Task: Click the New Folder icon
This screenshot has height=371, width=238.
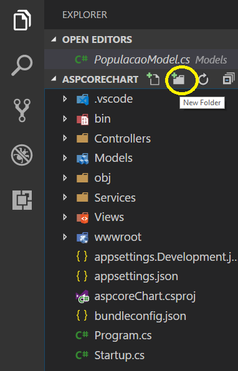Action: click(179, 79)
